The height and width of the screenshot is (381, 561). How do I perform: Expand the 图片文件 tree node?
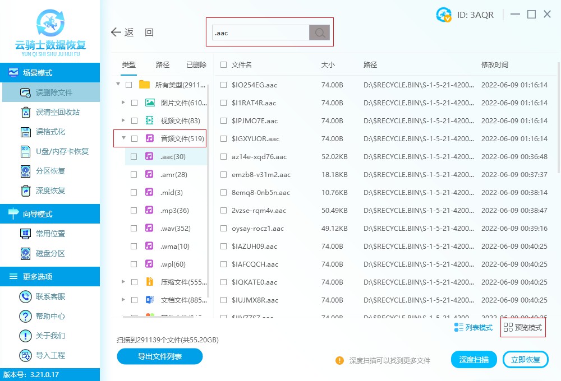pos(123,103)
